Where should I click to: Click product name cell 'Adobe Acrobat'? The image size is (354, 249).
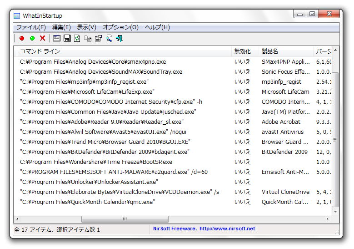(281, 122)
